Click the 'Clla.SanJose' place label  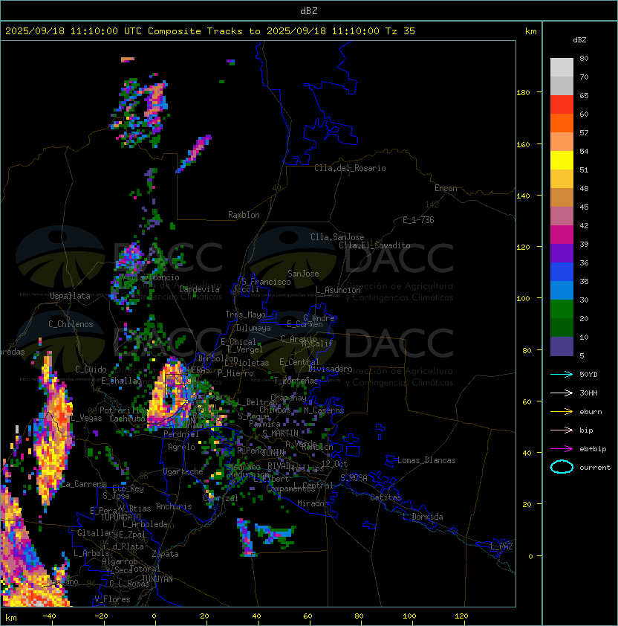pyautogui.click(x=337, y=237)
